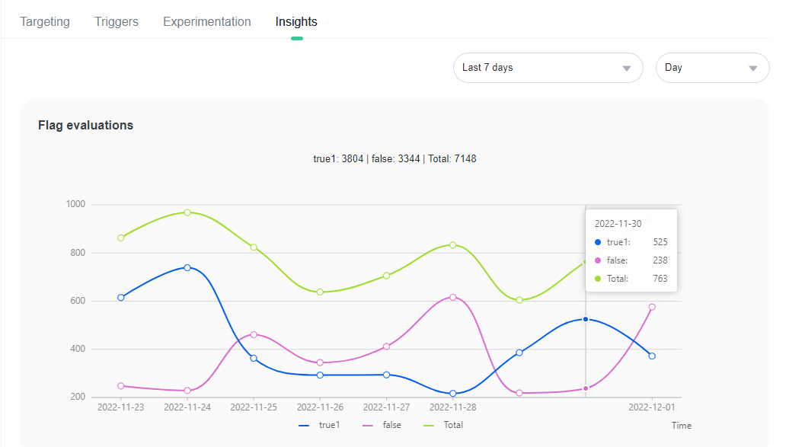Open the Triggers tab

(117, 21)
